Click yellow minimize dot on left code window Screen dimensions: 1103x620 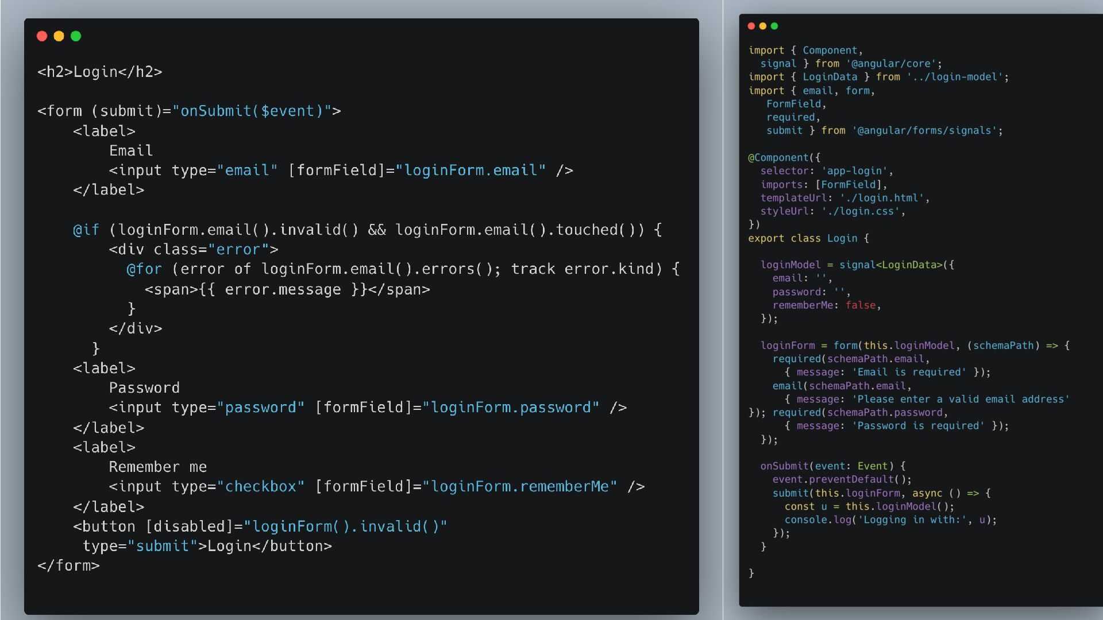click(59, 36)
